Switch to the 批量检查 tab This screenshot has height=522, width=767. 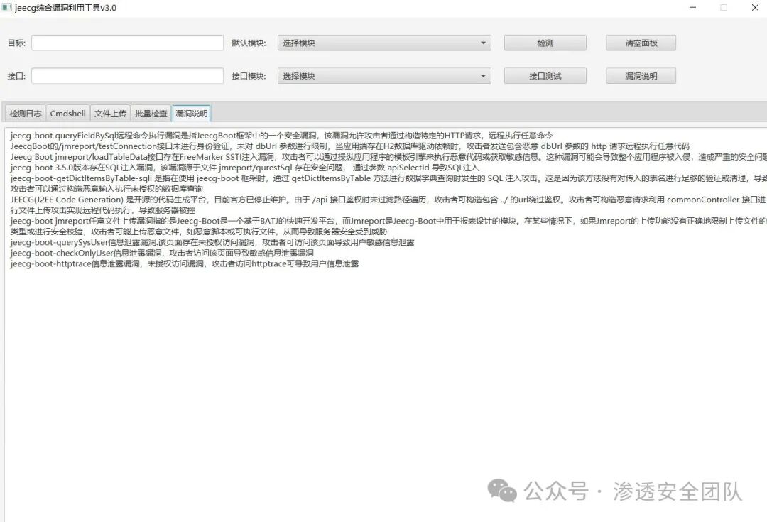(x=151, y=114)
